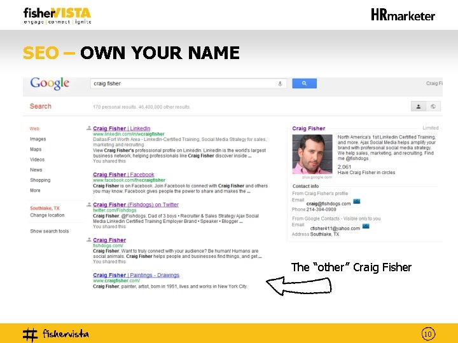Click envelope icon next to cfisher411@yahoo.com
458x343 pixels.
(x=366, y=226)
